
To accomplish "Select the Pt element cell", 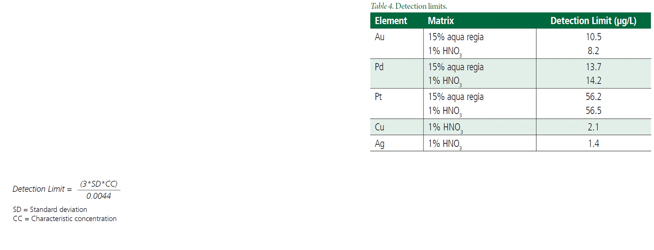I will 378,97.
